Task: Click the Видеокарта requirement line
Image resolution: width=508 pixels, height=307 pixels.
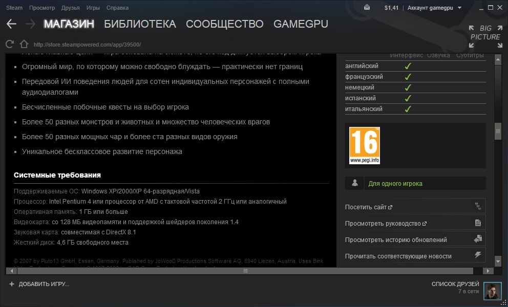Action: [126, 222]
